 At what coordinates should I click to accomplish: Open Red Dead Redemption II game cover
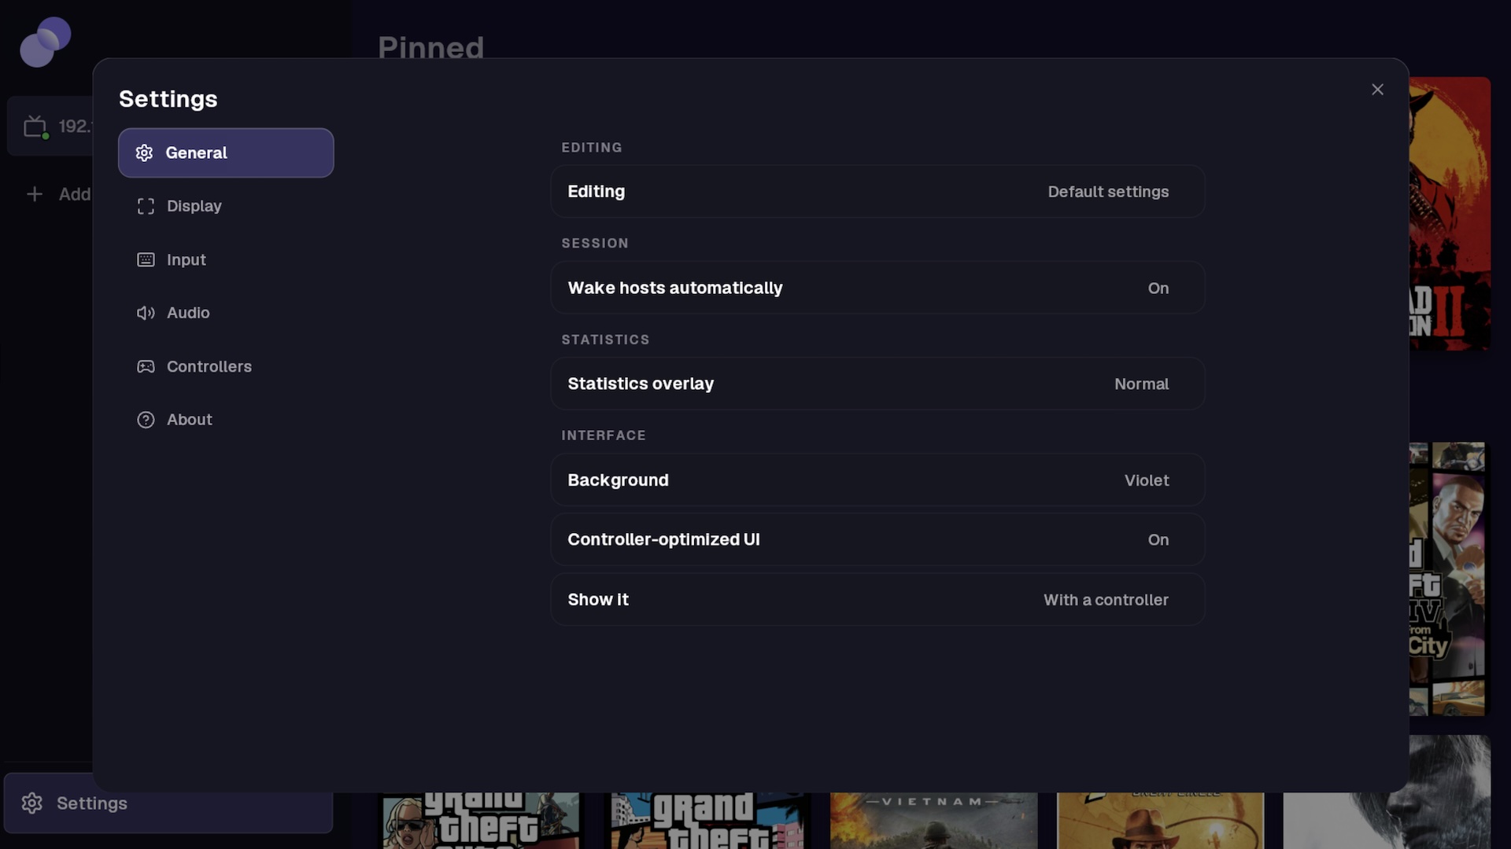(1450, 214)
